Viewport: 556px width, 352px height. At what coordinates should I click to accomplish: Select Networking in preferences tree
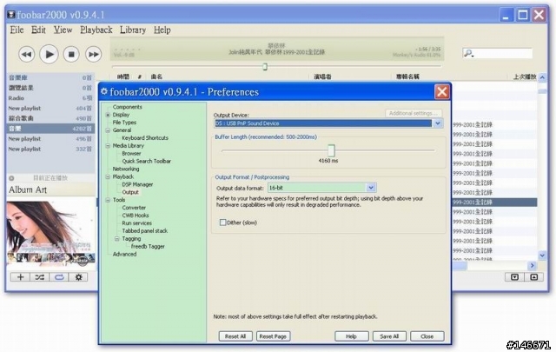coord(126,169)
